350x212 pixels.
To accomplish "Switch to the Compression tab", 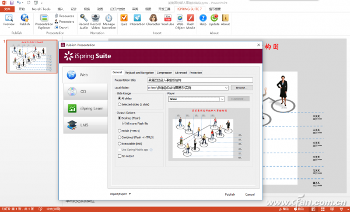I will [164, 73].
